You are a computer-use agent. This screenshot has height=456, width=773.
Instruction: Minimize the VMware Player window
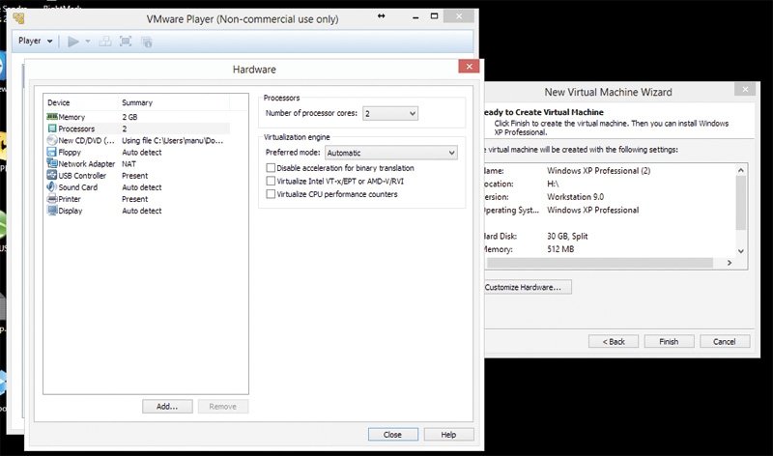coord(415,17)
